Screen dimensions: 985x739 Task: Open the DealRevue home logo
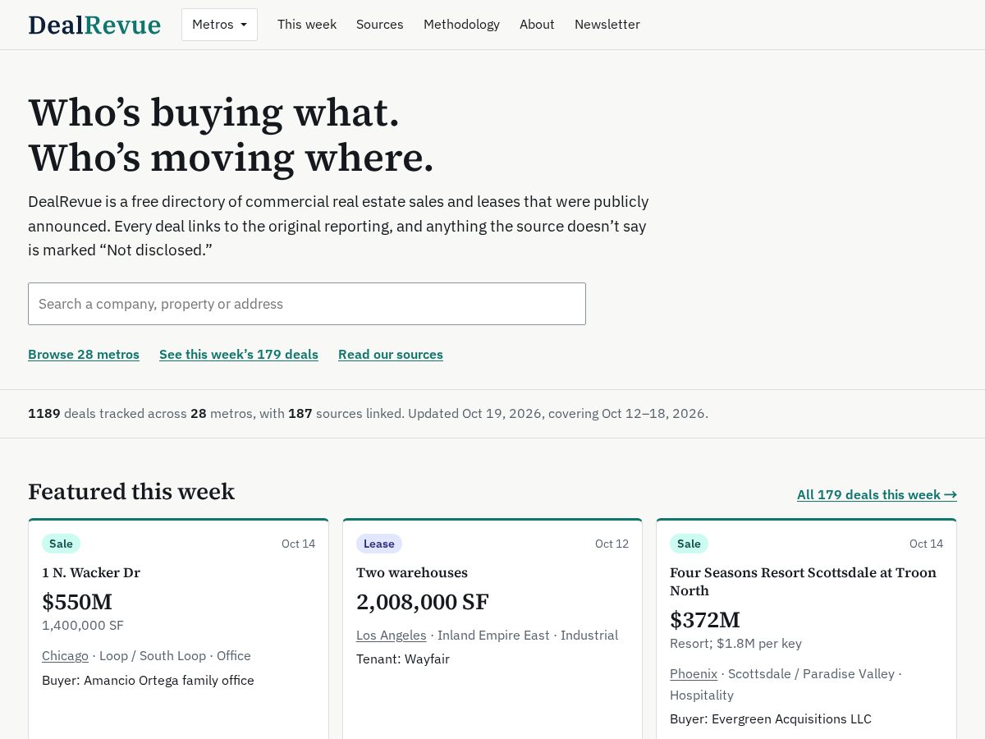tap(94, 25)
